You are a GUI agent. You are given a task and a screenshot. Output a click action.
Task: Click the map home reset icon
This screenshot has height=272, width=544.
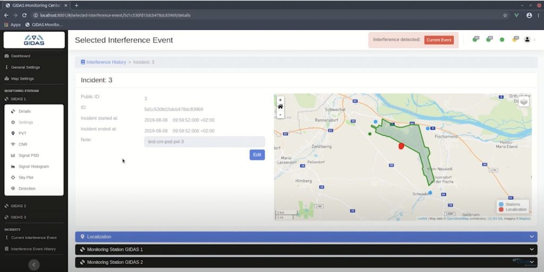pyautogui.click(x=280, y=107)
